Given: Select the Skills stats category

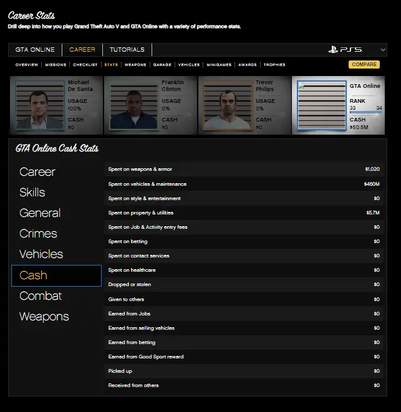Looking at the screenshot, I should (32, 193).
